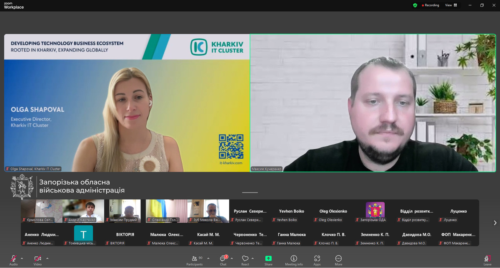The image size is (500, 268).
Task: Expand audio options caret next to Audio
Action: 22,258
